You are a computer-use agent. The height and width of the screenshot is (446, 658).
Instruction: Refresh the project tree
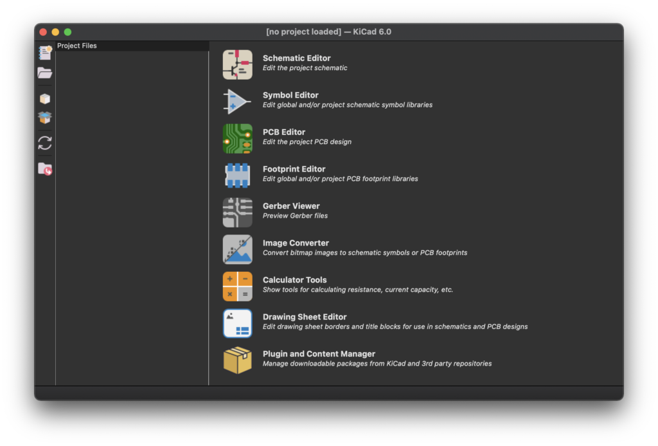click(45, 143)
